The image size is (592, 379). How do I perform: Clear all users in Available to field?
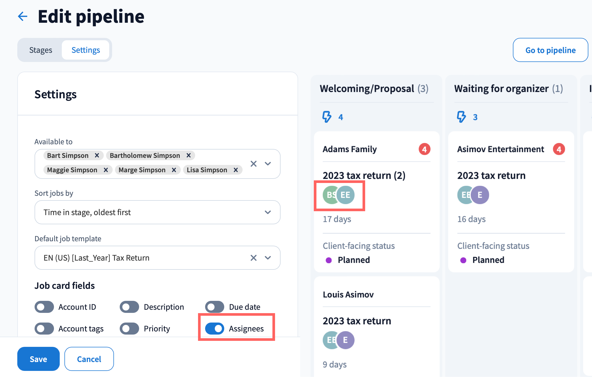253,164
